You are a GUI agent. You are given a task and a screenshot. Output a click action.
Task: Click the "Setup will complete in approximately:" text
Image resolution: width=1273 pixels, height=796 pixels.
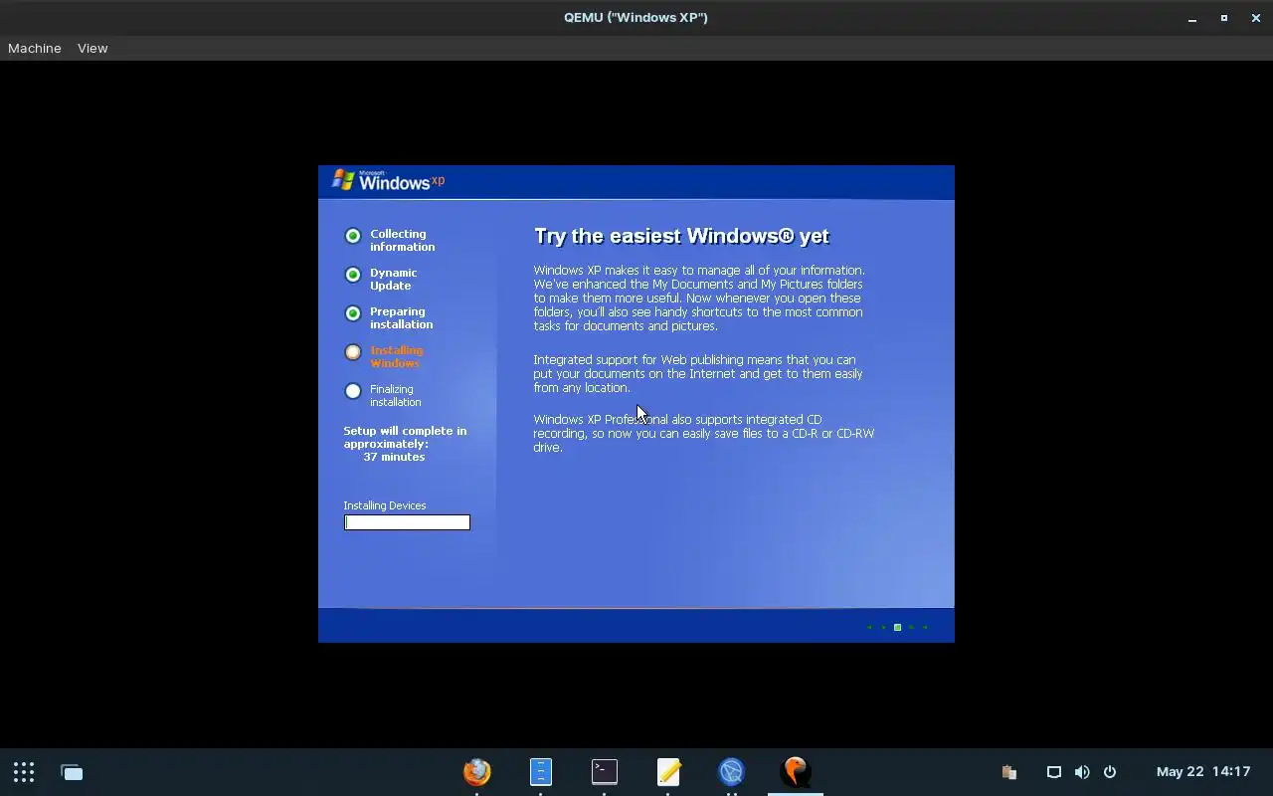[405, 438]
